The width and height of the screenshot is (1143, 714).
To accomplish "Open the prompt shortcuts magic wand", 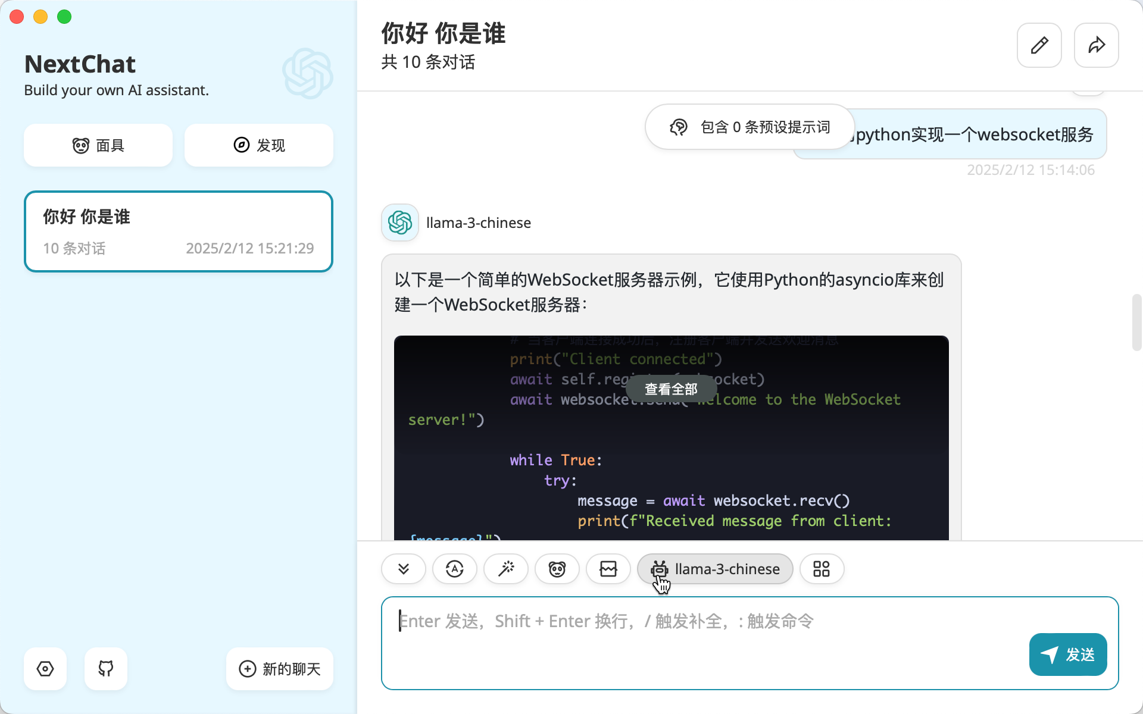I will coord(506,569).
